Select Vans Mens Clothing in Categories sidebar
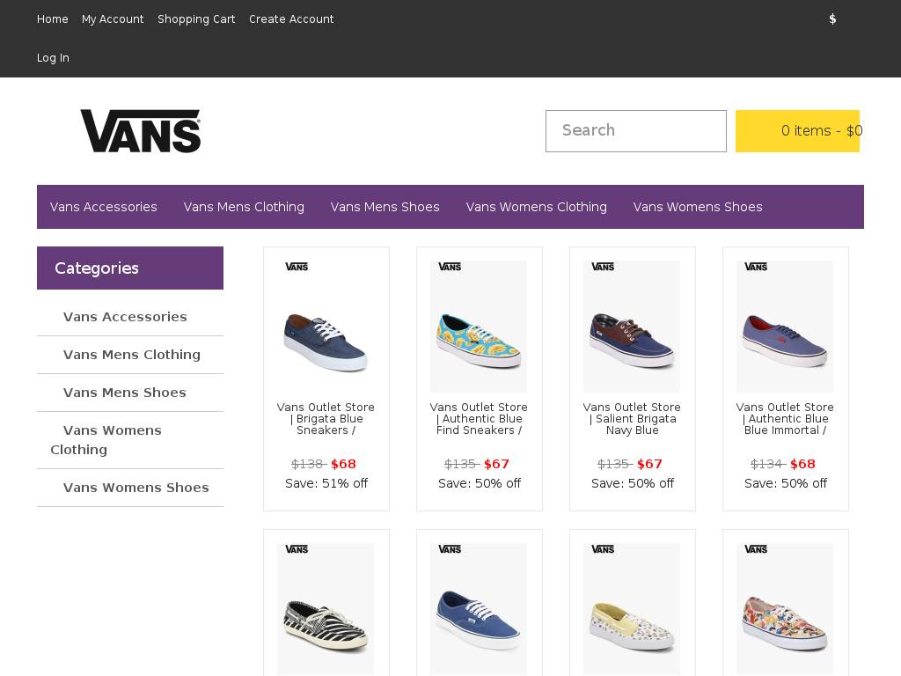901x676 pixels. (131, 355)
